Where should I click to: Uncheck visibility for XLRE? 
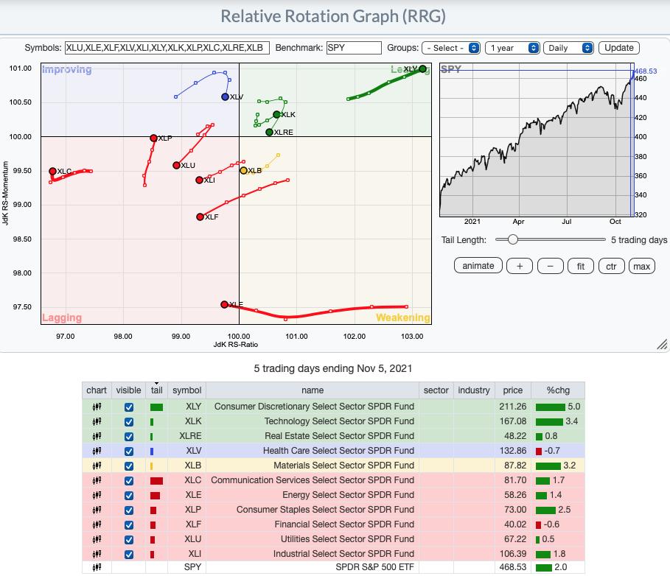[128, 437]
